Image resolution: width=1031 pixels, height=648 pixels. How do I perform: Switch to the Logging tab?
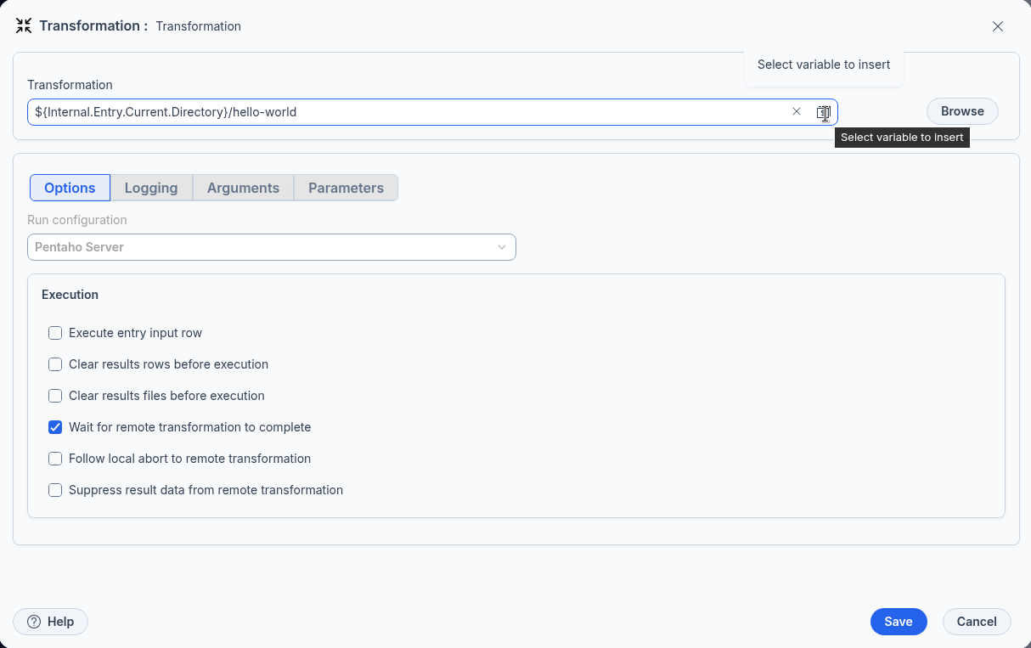coord(151,188)
